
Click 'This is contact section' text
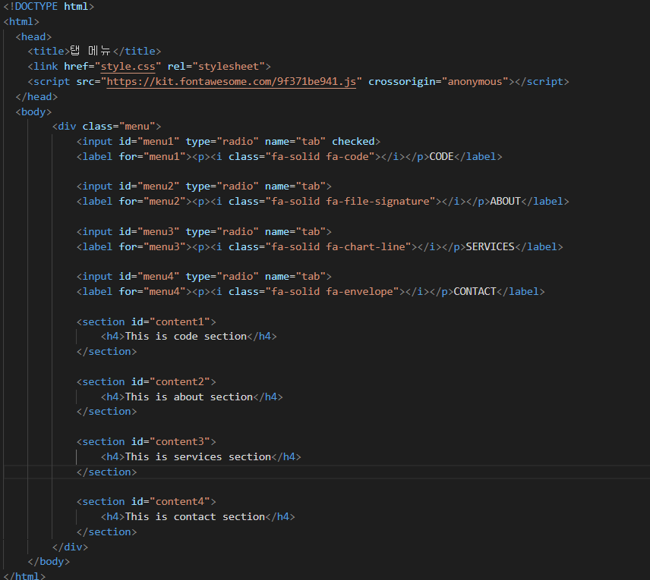coord(195,516)
